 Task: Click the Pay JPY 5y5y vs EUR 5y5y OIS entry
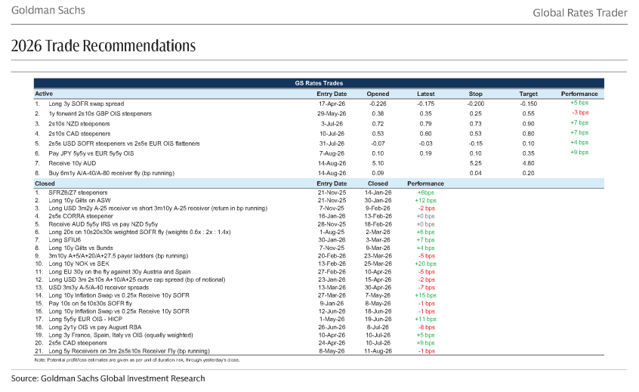click(x=91, y=153)
